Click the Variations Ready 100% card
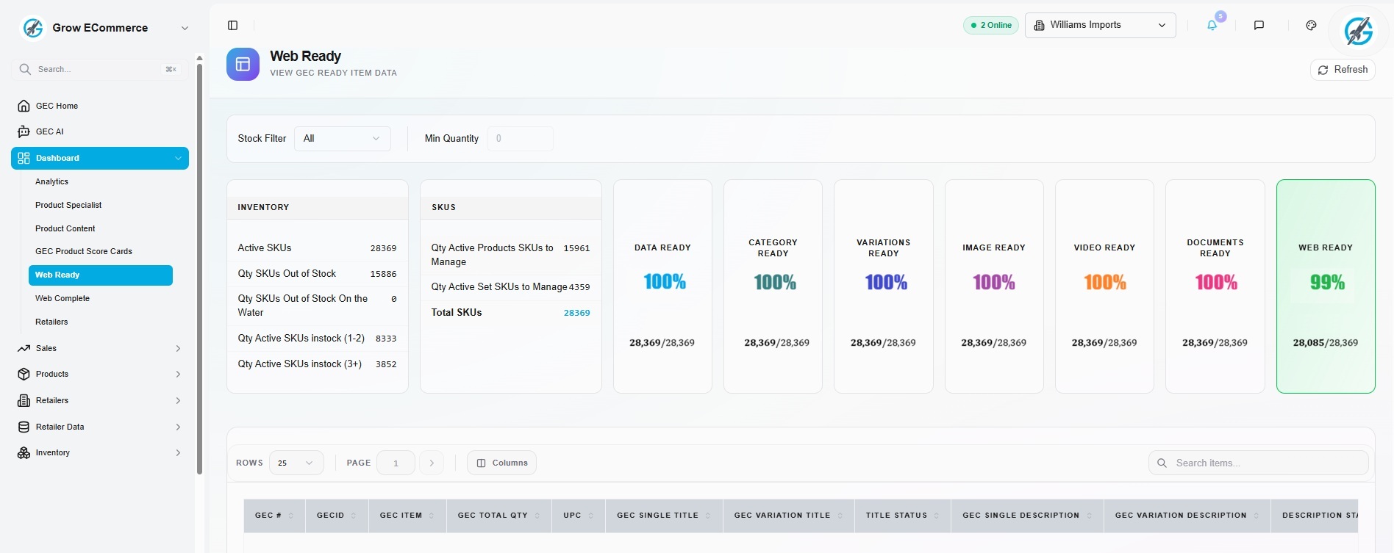Screen dimensions: 1394x553 click(883, 286)
